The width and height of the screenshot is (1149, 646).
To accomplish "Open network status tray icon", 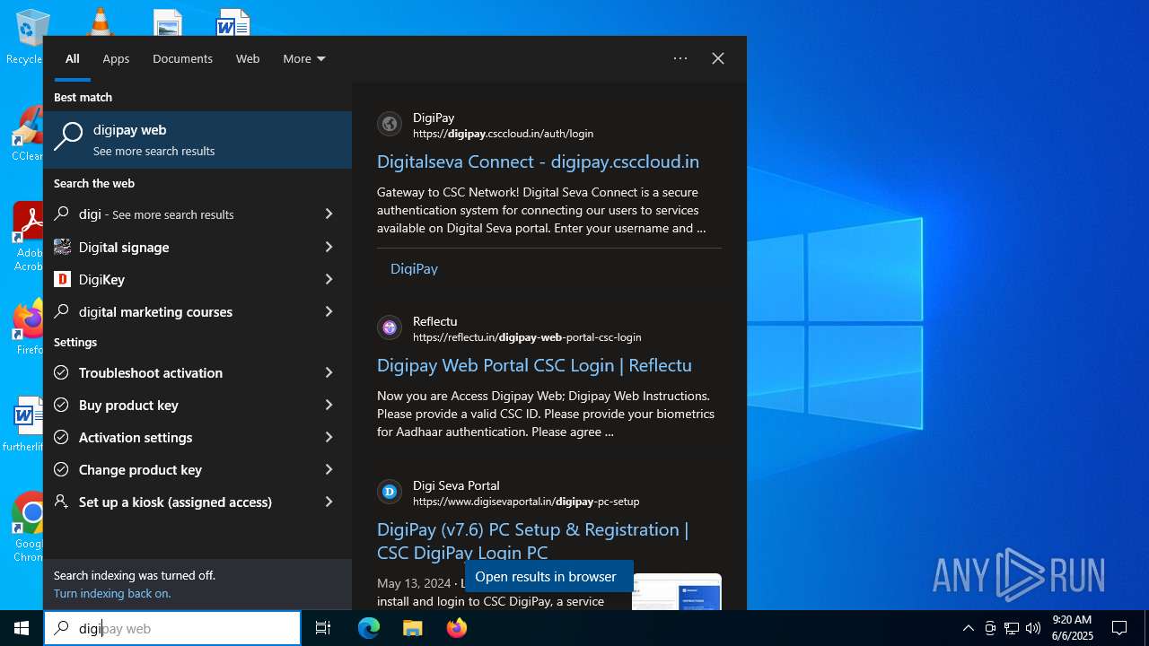I will (1012, 628).
